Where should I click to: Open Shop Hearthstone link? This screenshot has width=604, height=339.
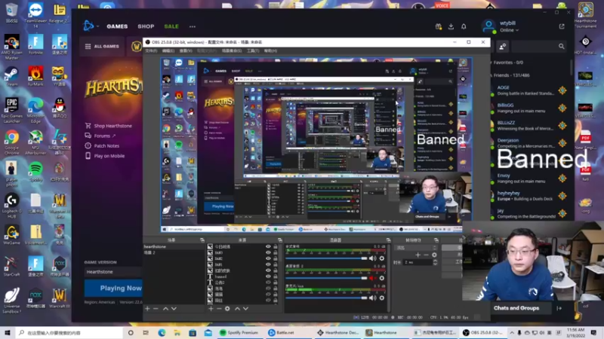(108, 126)
